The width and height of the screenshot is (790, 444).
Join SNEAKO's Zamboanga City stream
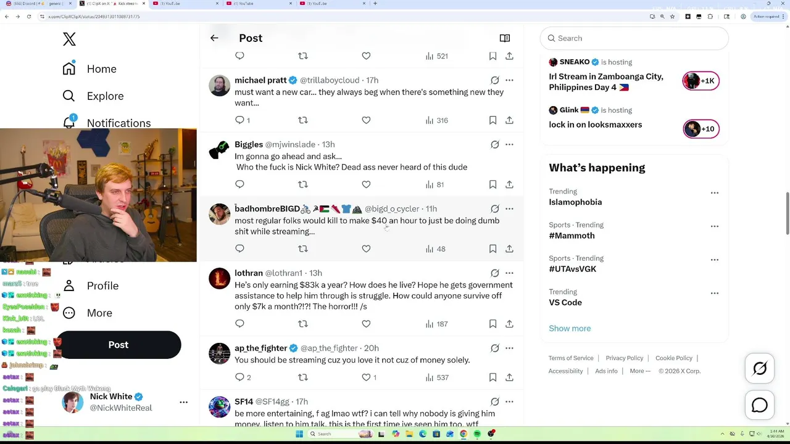click(x=701, y=81)
